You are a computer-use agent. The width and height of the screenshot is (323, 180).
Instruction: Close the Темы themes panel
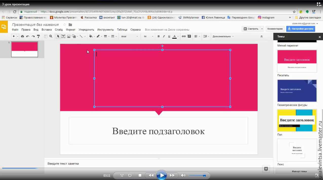[319, 37]
